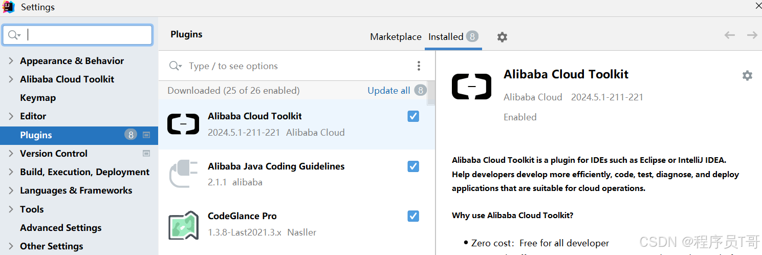Disable the Alibaba Cloud Toolkit plugin checkbox

pyautogui.click(x=413, y=116)
